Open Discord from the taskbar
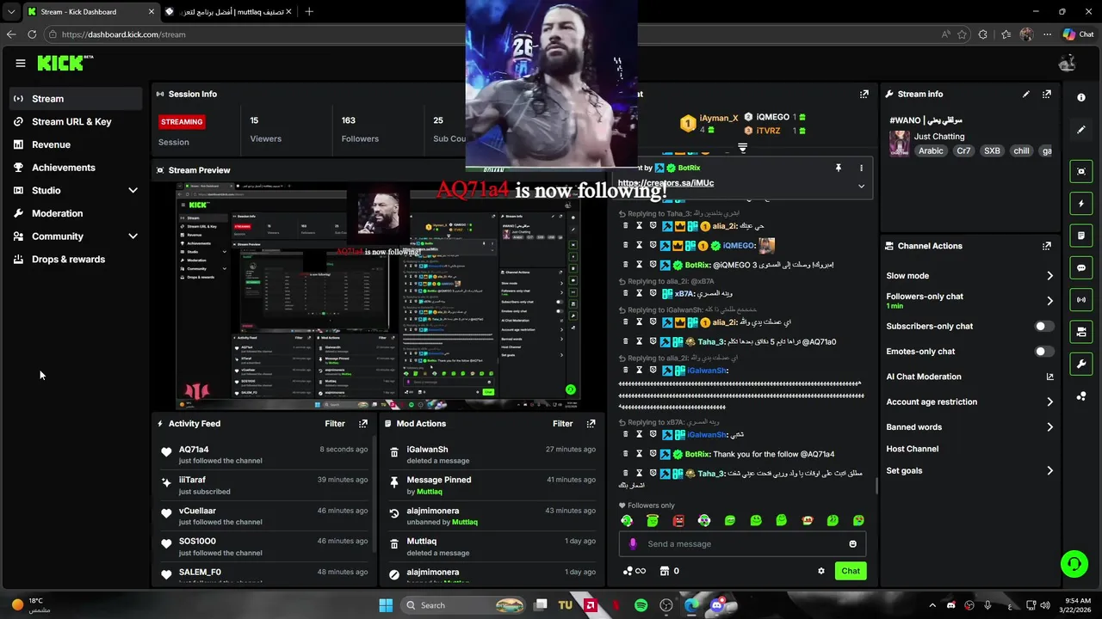 point(716,605)
